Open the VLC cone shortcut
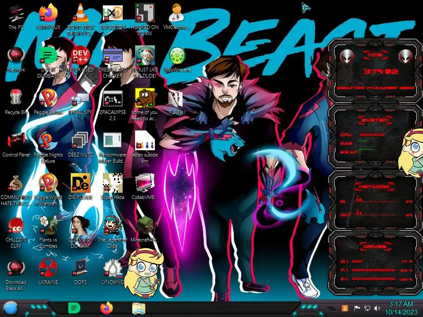The height and width of the screenshot is (317, 423). (x=80, y=19)
